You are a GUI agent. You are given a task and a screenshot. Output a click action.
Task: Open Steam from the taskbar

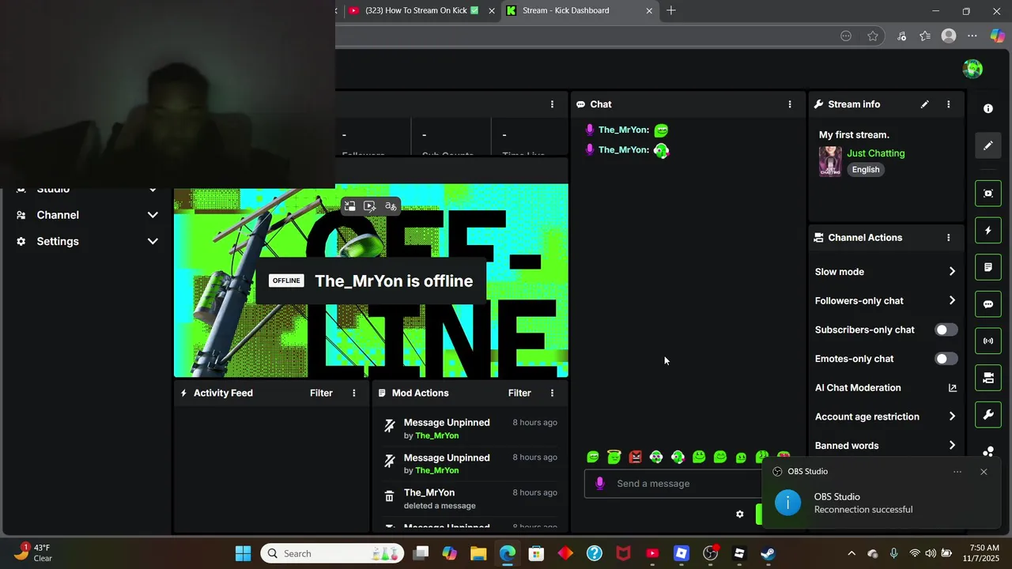point(768,553)
